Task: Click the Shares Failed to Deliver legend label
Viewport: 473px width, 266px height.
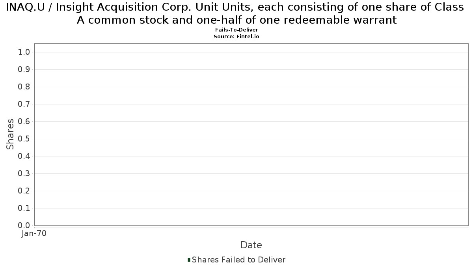Action: (238, 260)
